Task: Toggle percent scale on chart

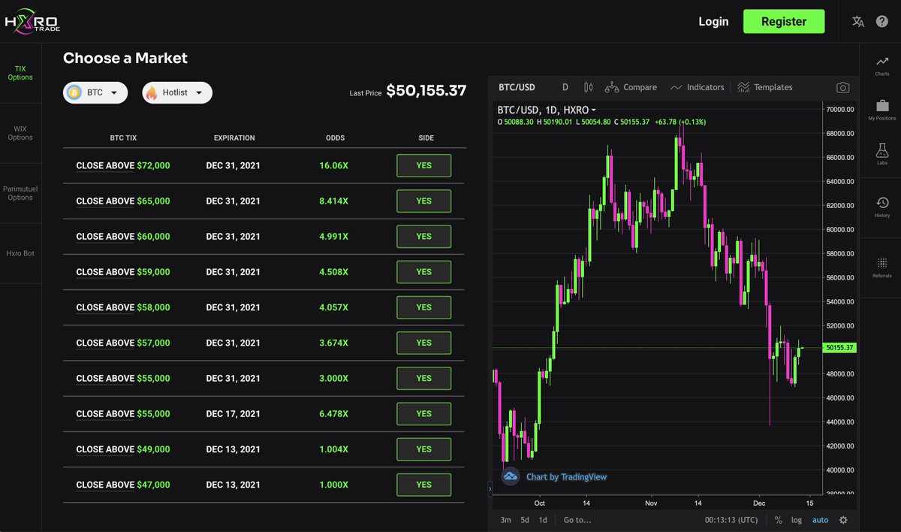Action: coord(778,520)
